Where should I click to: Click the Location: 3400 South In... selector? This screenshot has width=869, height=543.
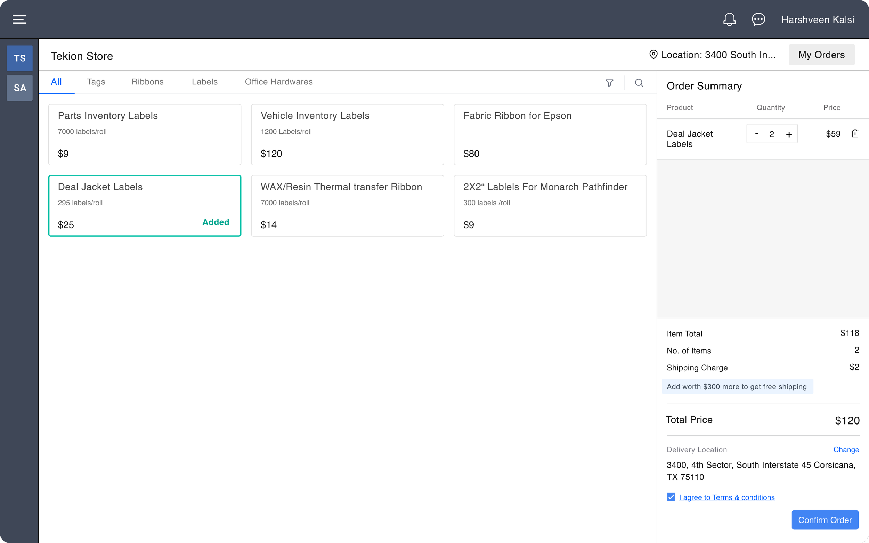click(x=713, y=55)
